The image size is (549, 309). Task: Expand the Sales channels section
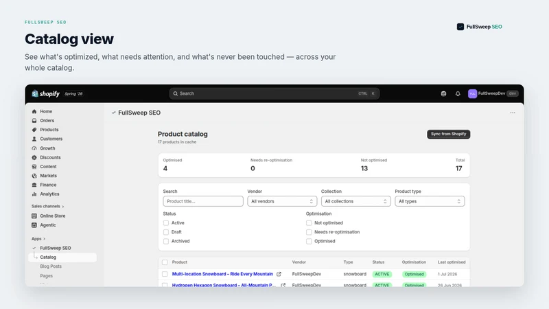pyautogui.click(x=47, y=206)
